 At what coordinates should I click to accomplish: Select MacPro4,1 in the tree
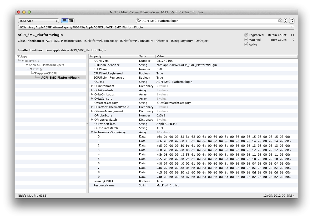(32, 61)
